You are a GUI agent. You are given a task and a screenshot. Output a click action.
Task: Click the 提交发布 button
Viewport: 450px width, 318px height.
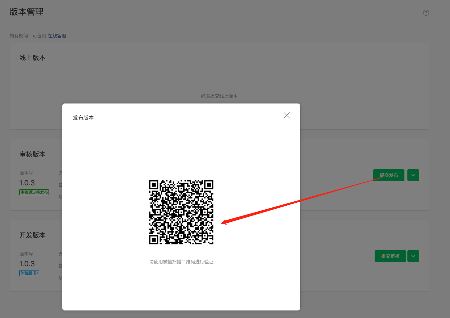click(x=389, y=175)
